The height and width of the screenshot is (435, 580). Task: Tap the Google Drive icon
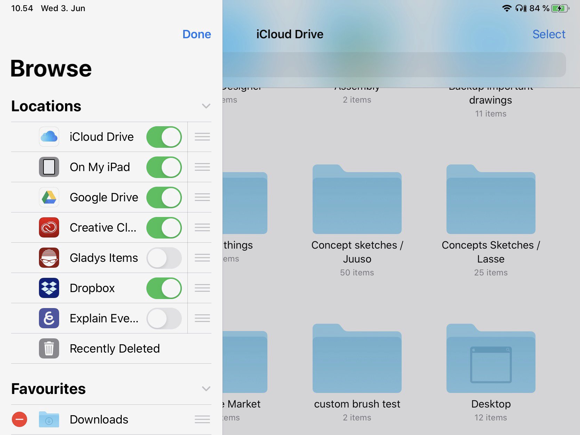click(49, 197)
